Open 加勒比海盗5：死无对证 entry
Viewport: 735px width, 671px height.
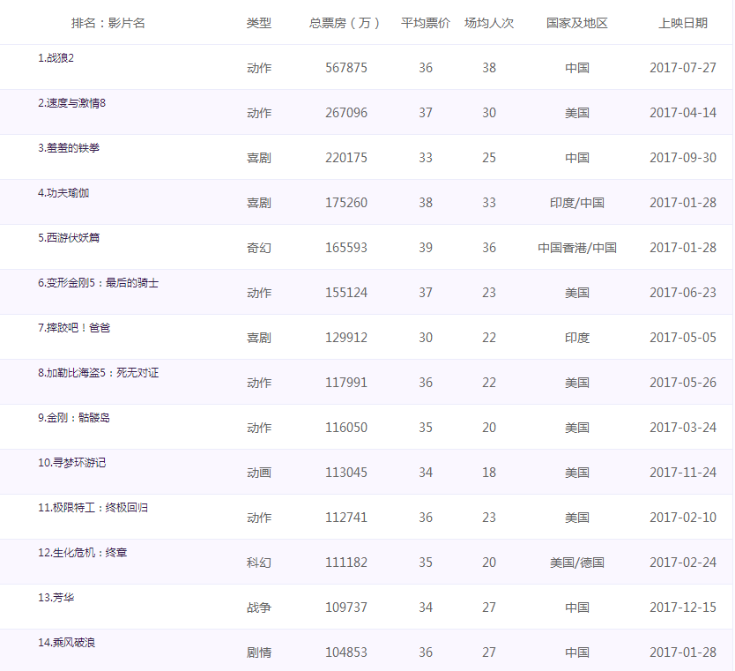(x=98, y=373)
